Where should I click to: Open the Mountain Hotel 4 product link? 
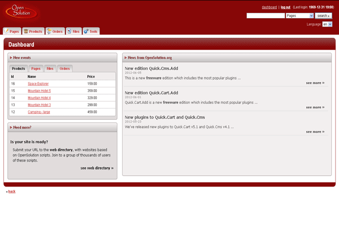click(x=39, y=98)
